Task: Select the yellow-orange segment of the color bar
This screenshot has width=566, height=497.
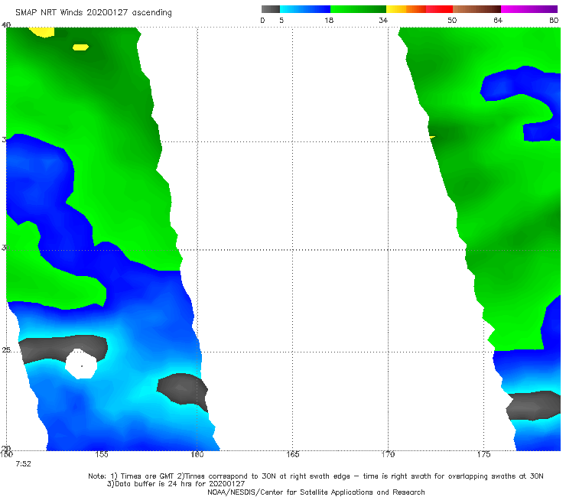Action: pyautogui.click(x=406, y=9)
